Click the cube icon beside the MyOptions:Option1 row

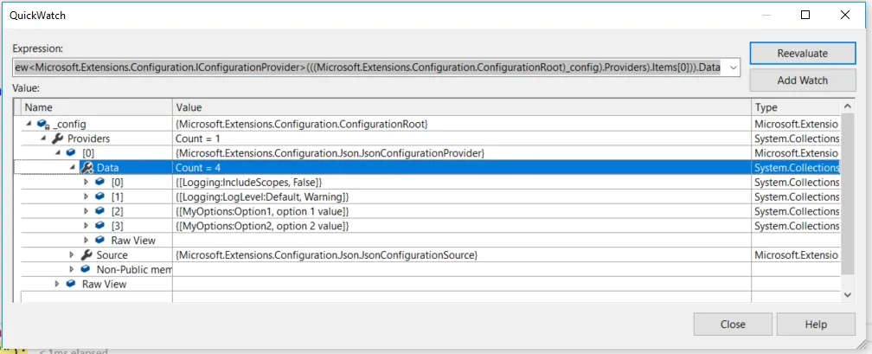100,212
